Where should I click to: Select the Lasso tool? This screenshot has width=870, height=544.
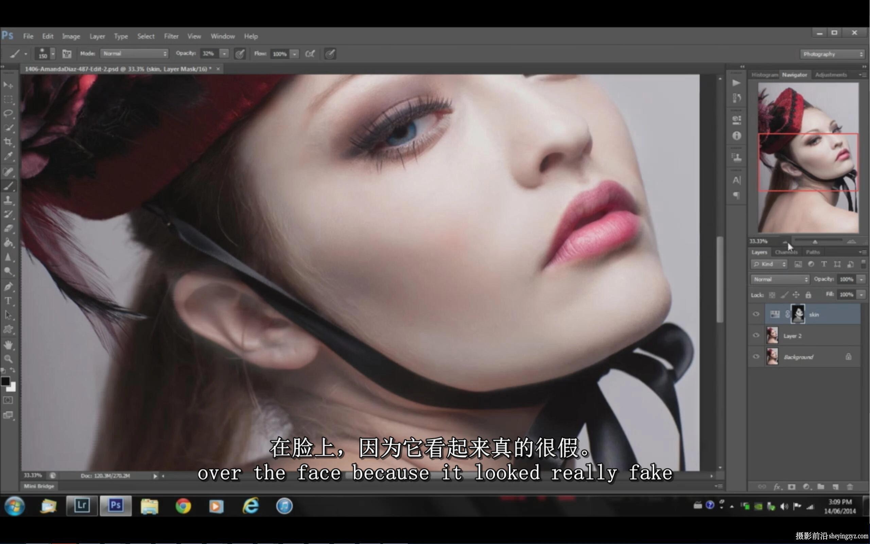tap(8, 113)
